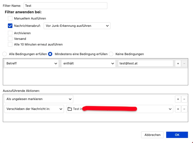
Task: Enable the 'Archivieren' checkbox
Action: (10, 33)
